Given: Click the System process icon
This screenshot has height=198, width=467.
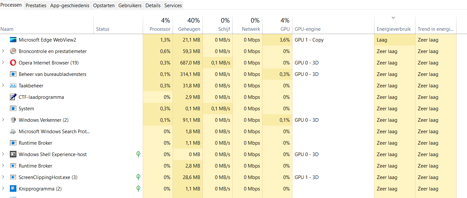Looking at the screenshot, I should (13, 109).
